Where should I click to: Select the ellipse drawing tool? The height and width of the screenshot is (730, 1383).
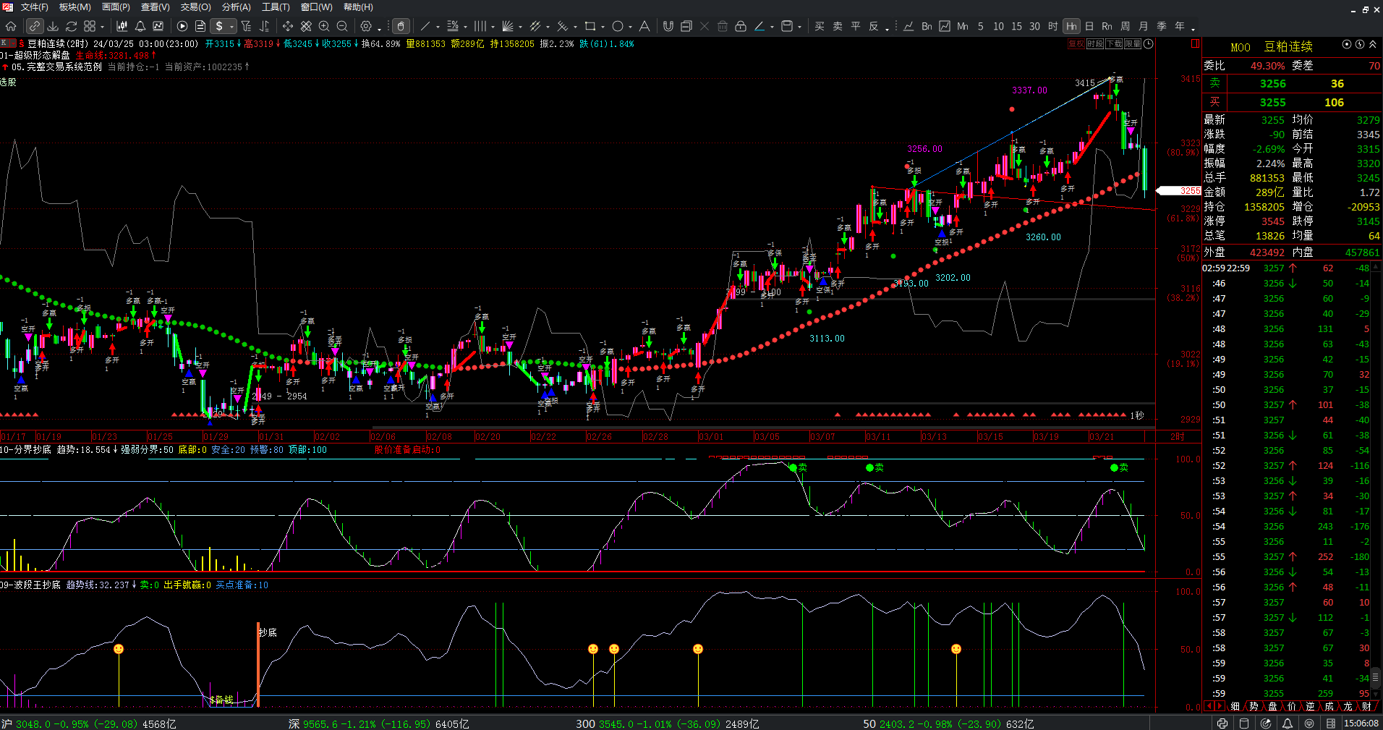[x=617, y=26]
